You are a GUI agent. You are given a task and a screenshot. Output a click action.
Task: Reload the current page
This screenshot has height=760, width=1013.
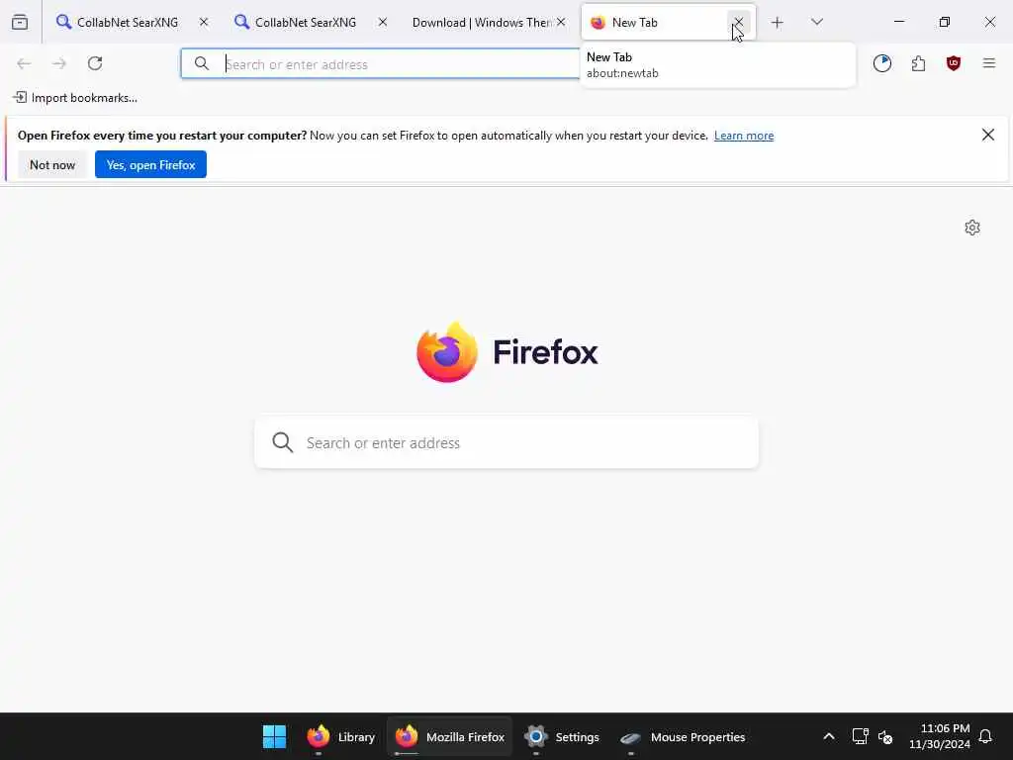95,63
